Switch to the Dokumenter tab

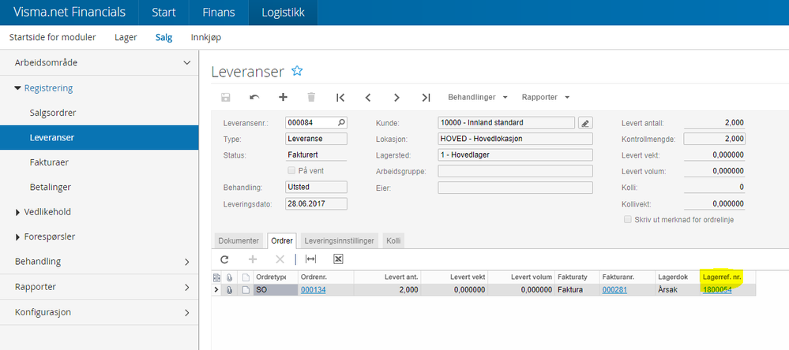coord(239,240)
